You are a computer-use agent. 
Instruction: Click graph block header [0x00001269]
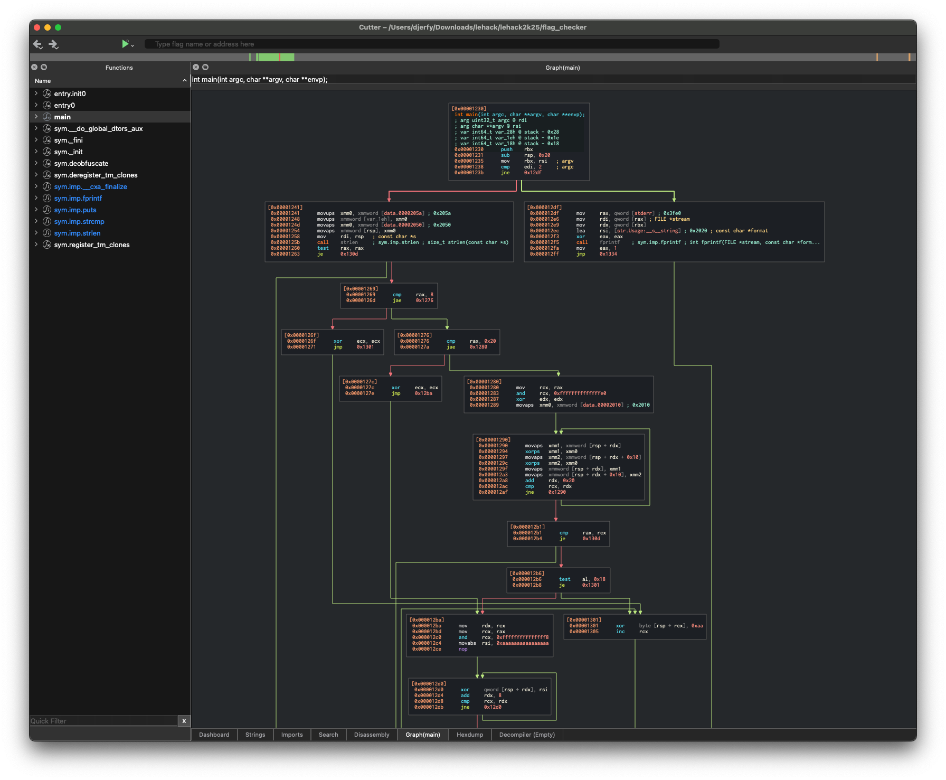point(361,289)
